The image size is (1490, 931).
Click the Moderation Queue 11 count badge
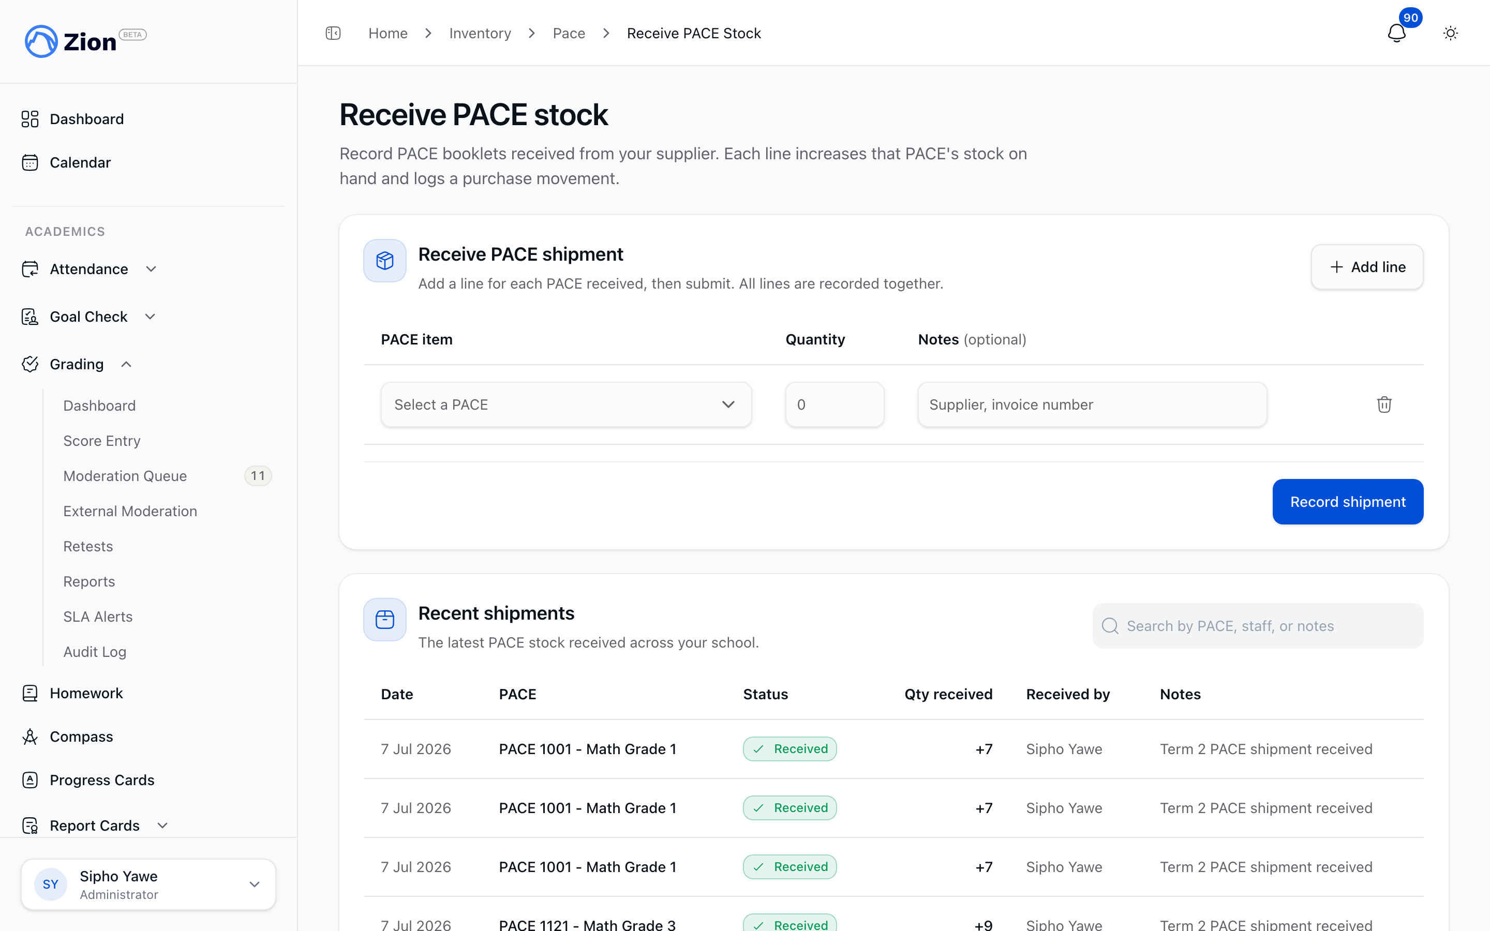pyautogui.click(x=258, y=476)
